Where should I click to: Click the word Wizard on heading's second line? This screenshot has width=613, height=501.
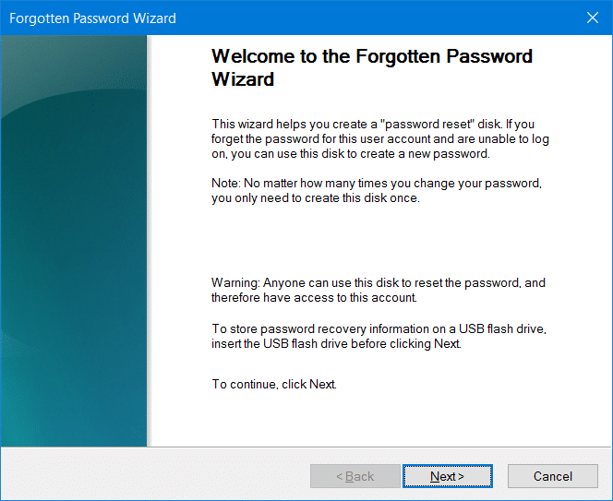243,79
